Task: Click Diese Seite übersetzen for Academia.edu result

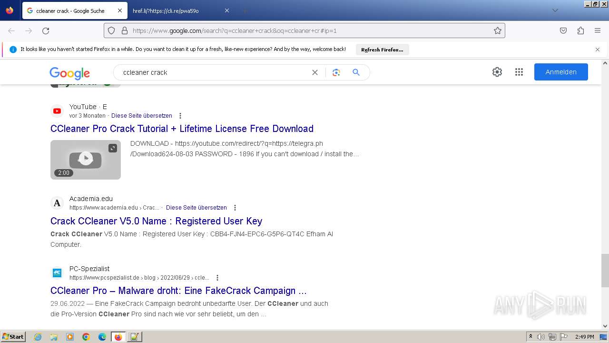Action: [196, 208]
